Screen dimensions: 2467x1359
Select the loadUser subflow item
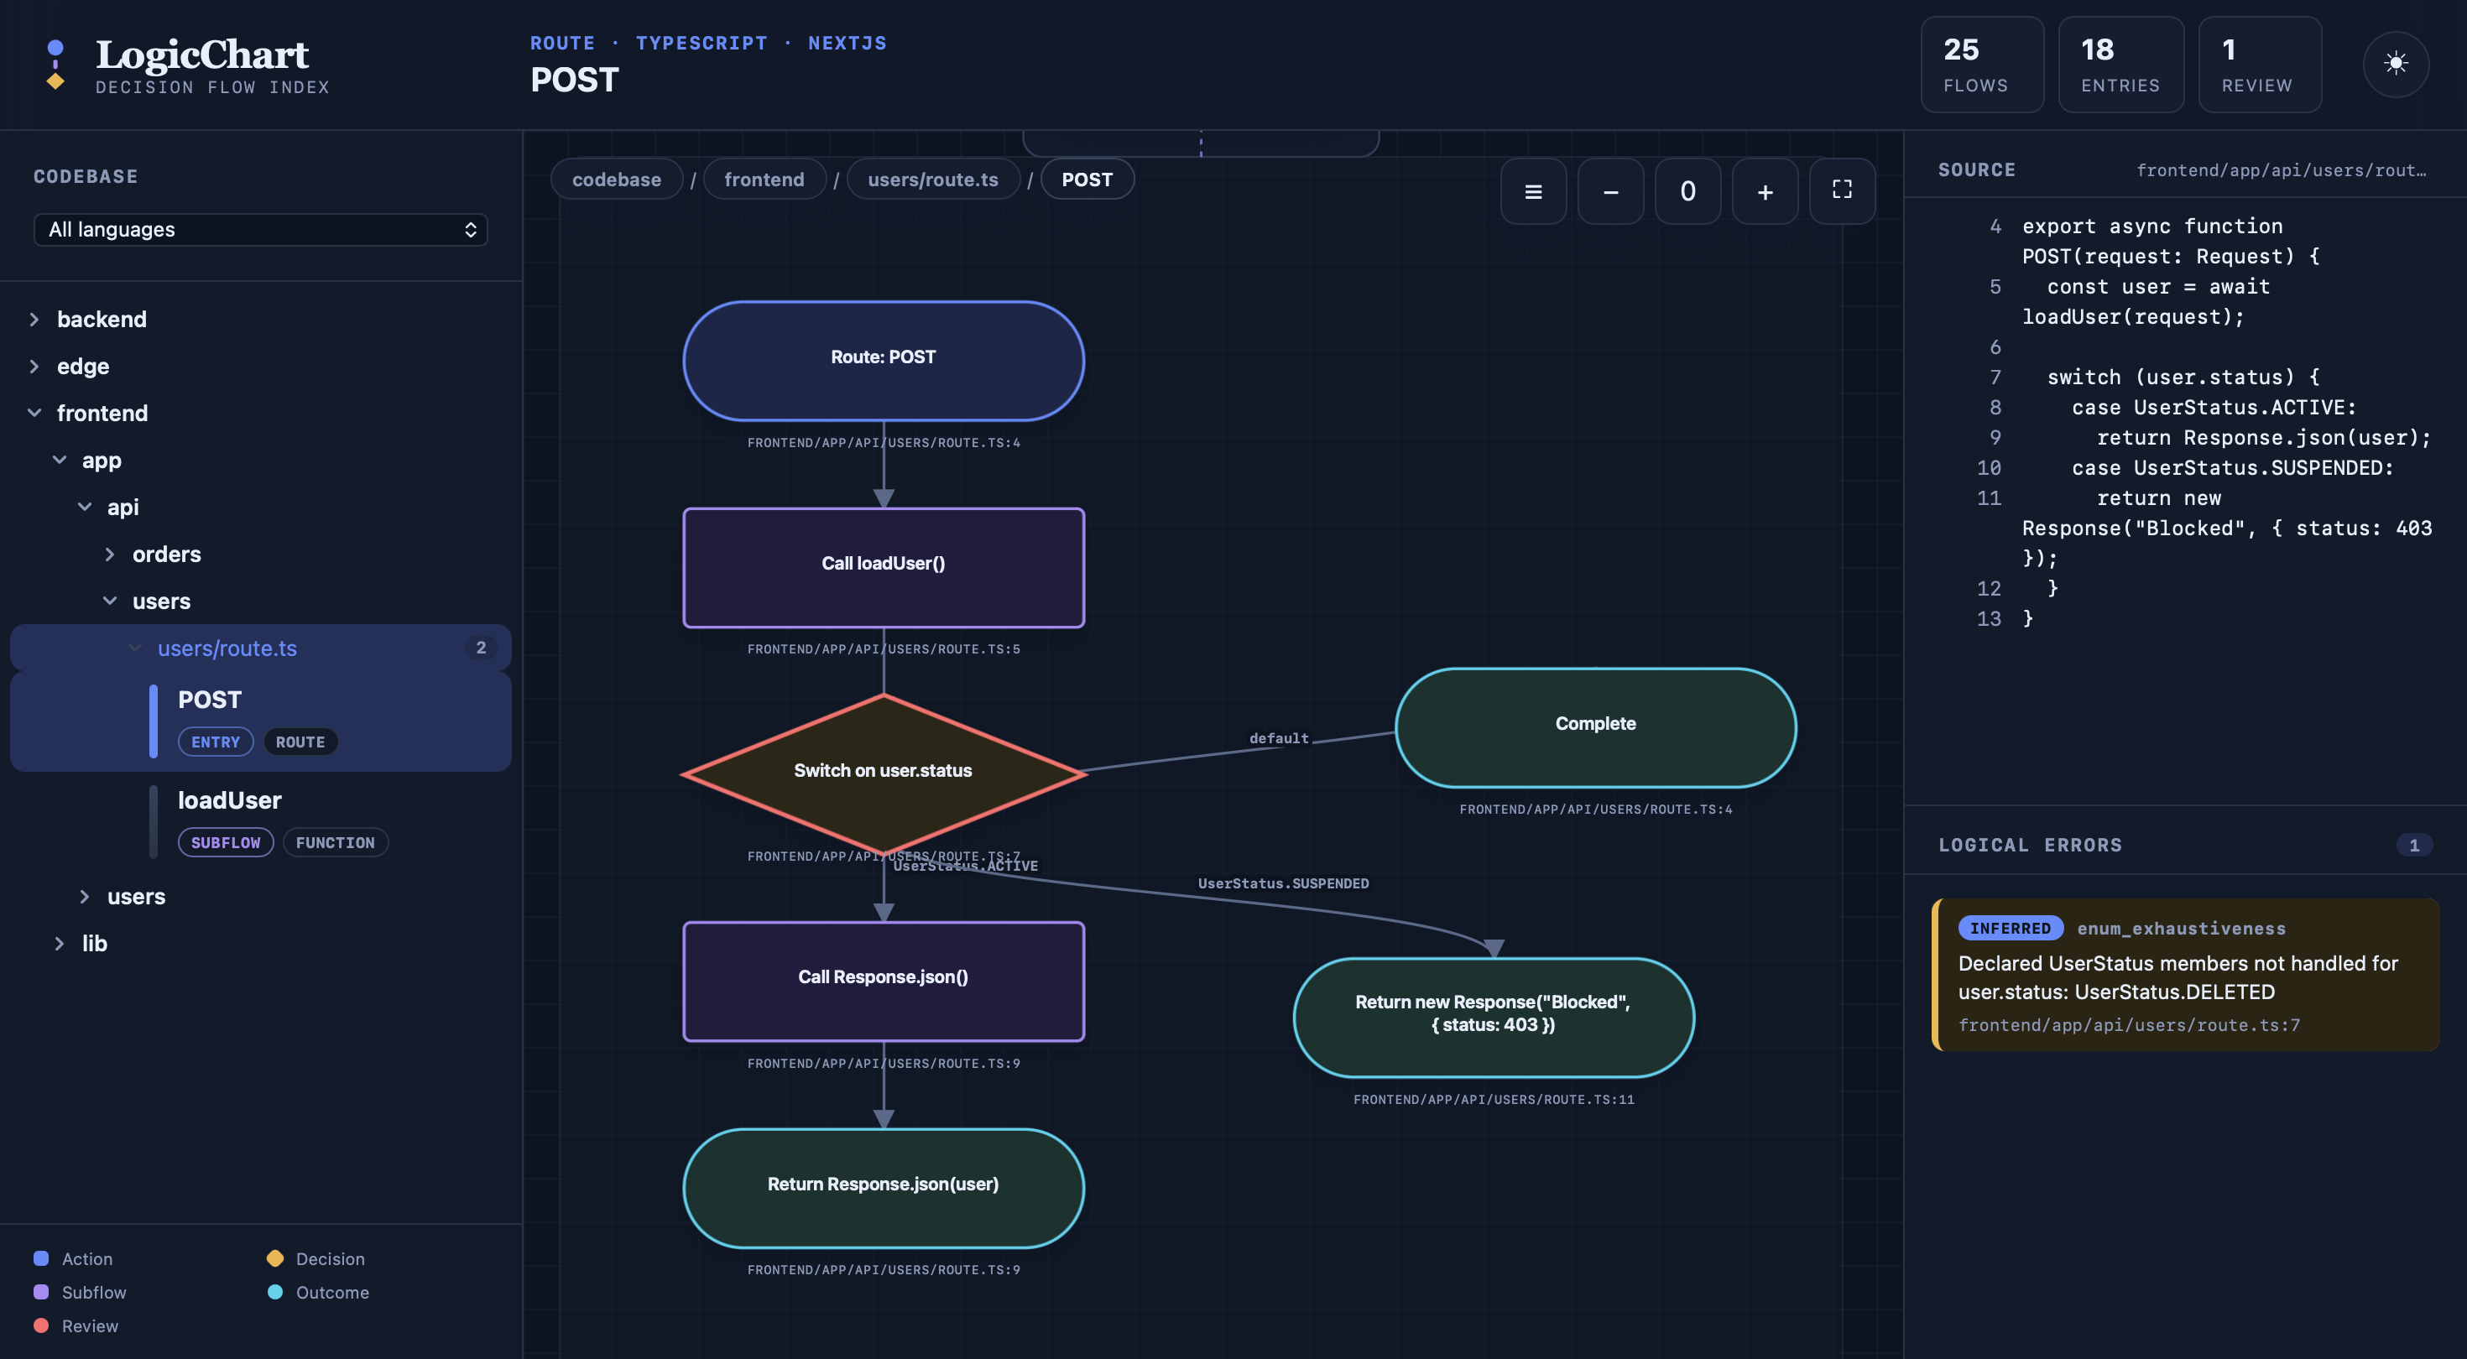click(x=260, y=822)
